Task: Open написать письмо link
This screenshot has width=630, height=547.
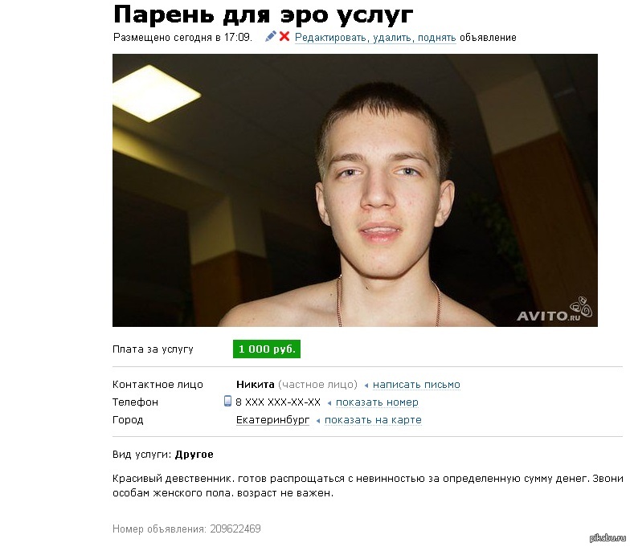Action: pos(416,384)
